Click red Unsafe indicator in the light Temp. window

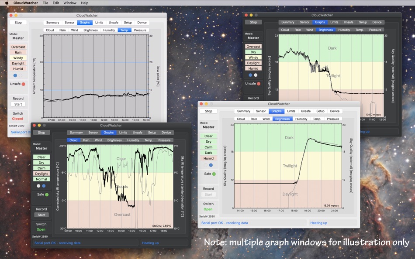tap(23, 84)
